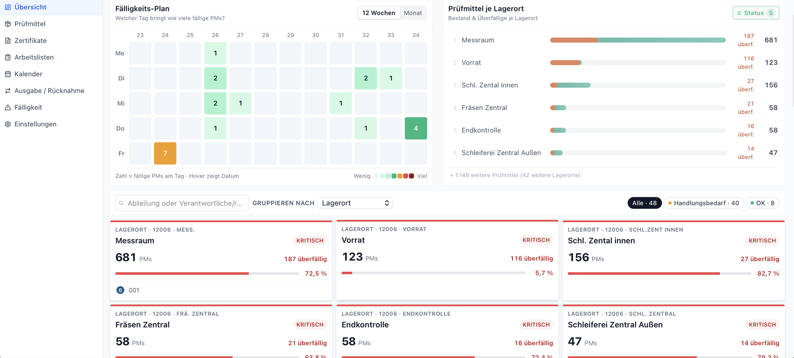The height and width of the screenshot is (358, 794).
Task: Click Wednesday week 27 cell with 1
Action: (x=241, y=103)
